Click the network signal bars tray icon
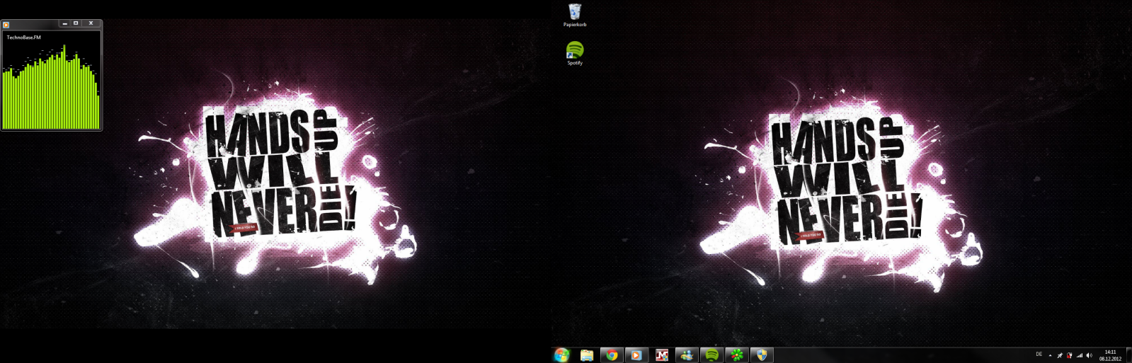Viewport: 1132px width, 363px height. tap(1080, 355)
